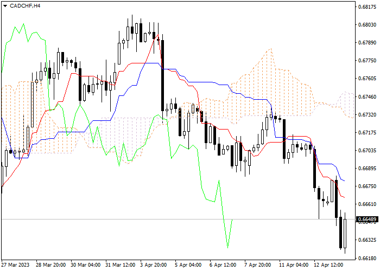Select the last candlestick on the chart
The width and height of the screenshot is (380, 271).
345,233
